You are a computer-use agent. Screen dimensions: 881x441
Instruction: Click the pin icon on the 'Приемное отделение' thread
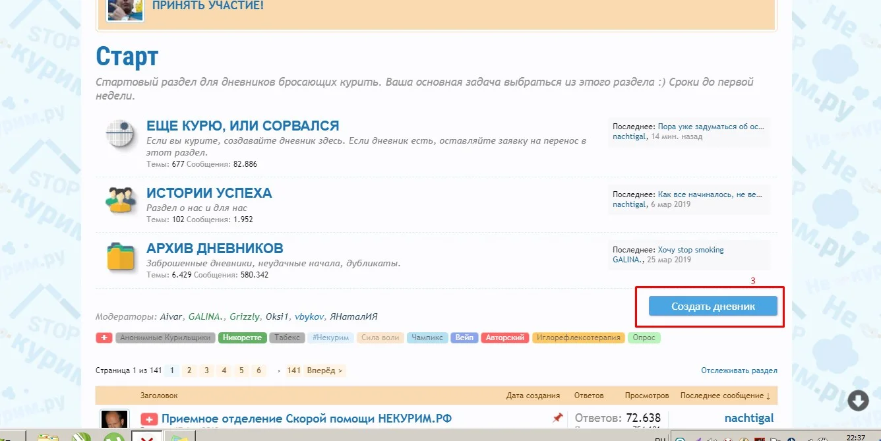[558, 418]
